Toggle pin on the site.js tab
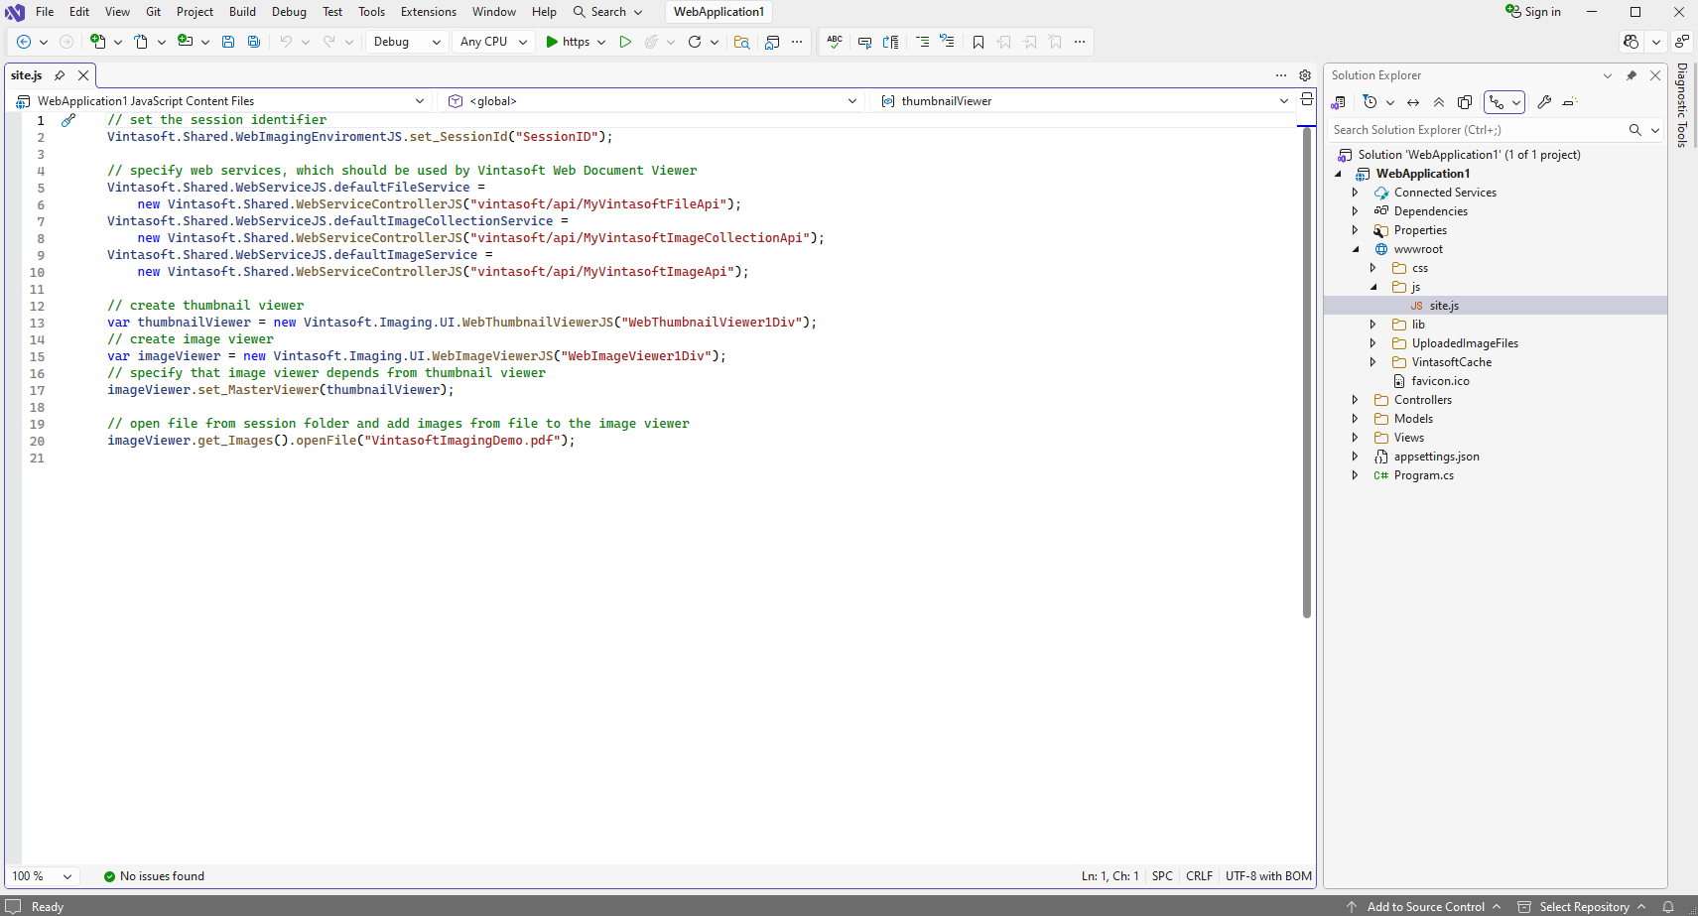The height and width of the screenshot is (916, 1698). pos(60,75)
